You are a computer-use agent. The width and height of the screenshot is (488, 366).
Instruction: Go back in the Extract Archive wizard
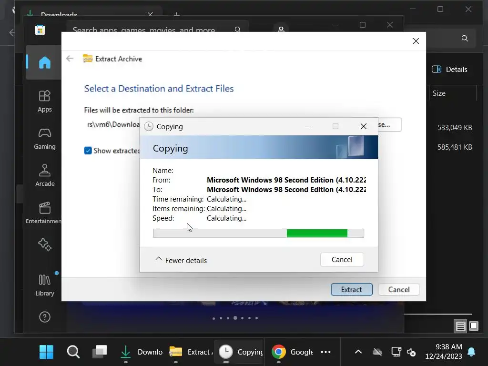click(x=70, y=59)
